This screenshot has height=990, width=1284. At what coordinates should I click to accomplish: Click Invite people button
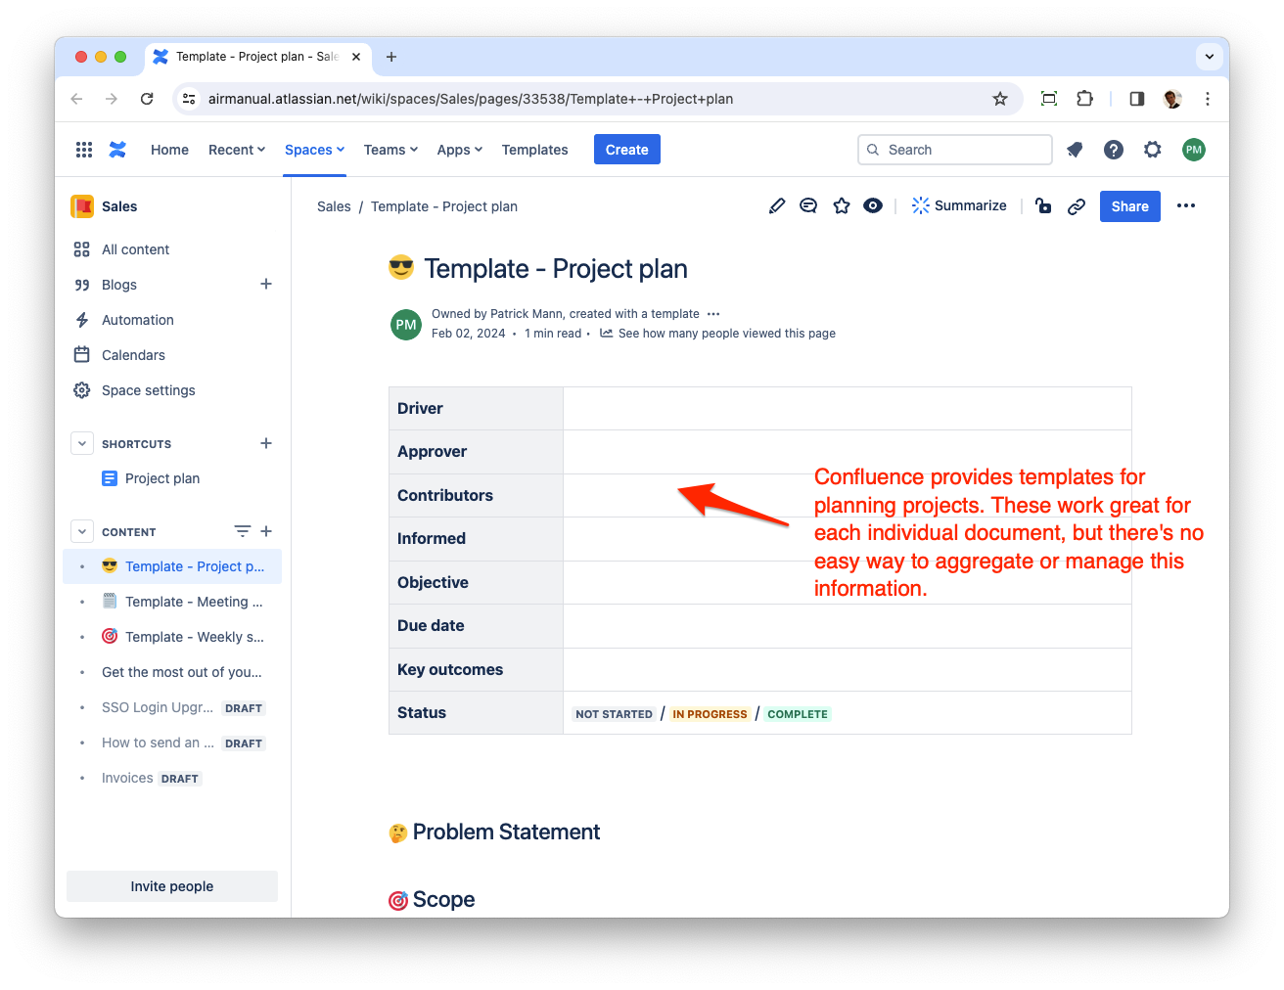[x=172, y=886]
